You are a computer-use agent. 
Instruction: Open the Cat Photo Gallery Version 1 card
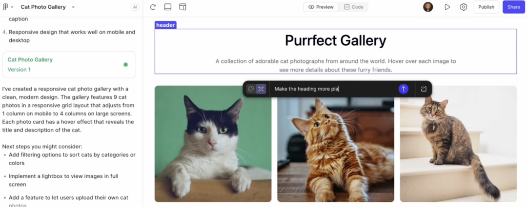[x=69, y=64]
